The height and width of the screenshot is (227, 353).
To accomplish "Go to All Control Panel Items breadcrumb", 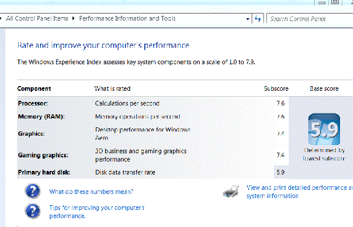I will [37, 18].
